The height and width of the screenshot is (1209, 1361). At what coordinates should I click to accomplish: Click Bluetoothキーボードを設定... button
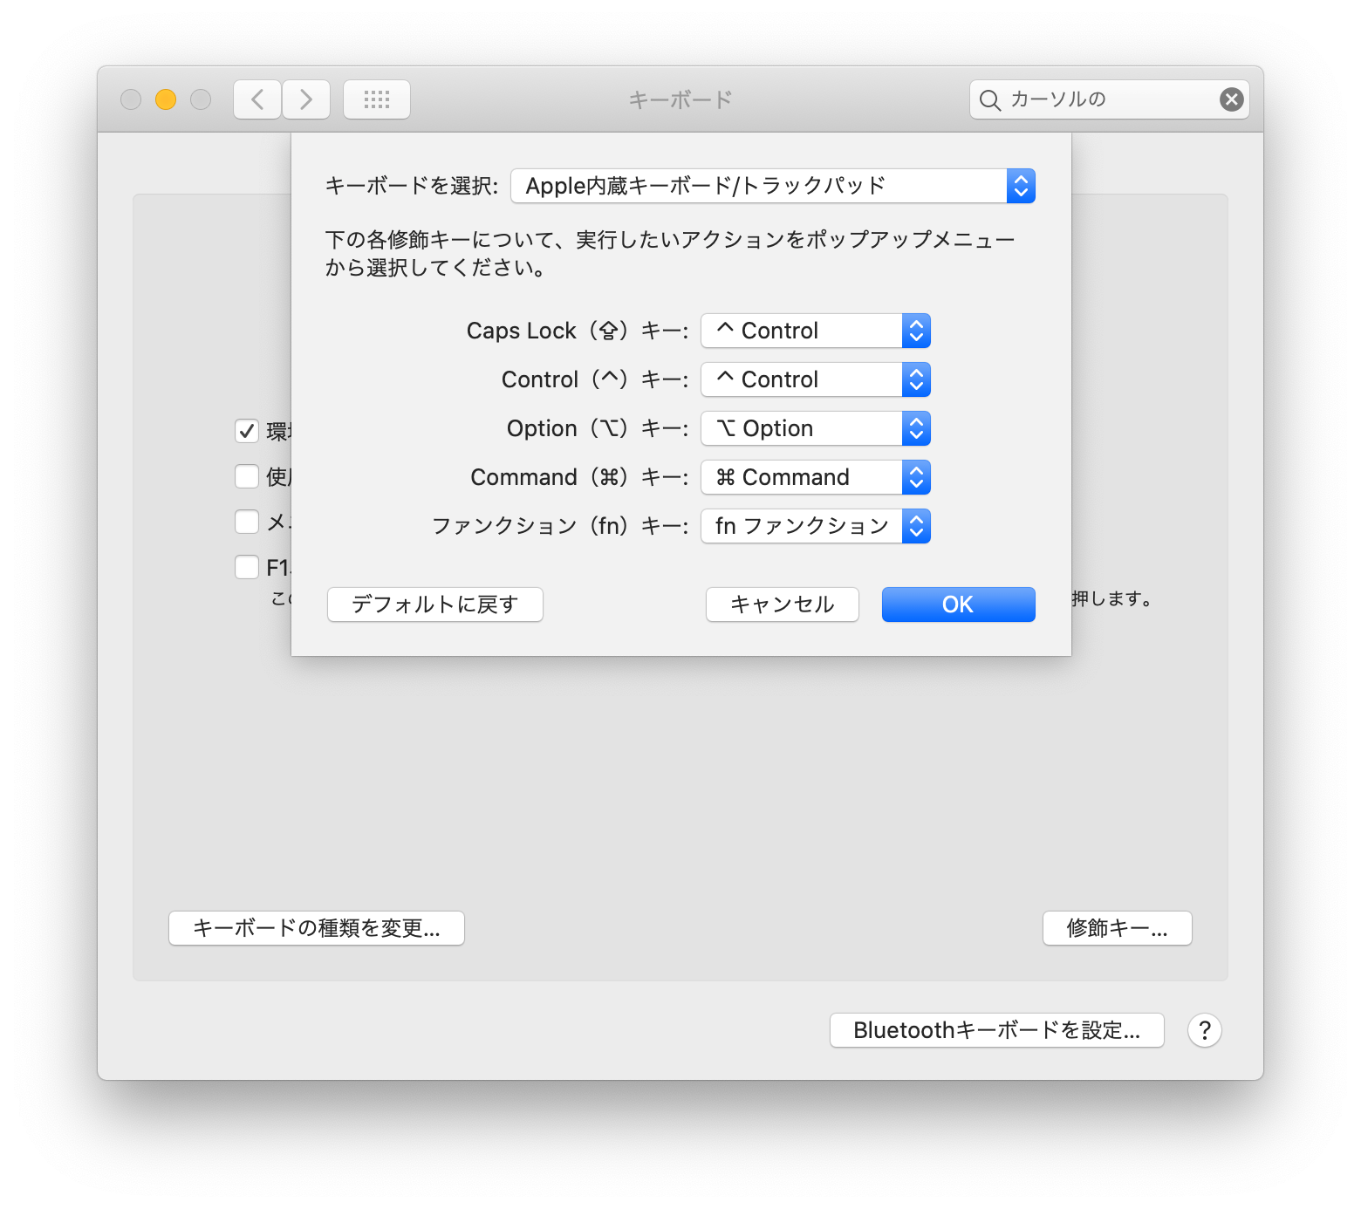tap(997, 1030)
